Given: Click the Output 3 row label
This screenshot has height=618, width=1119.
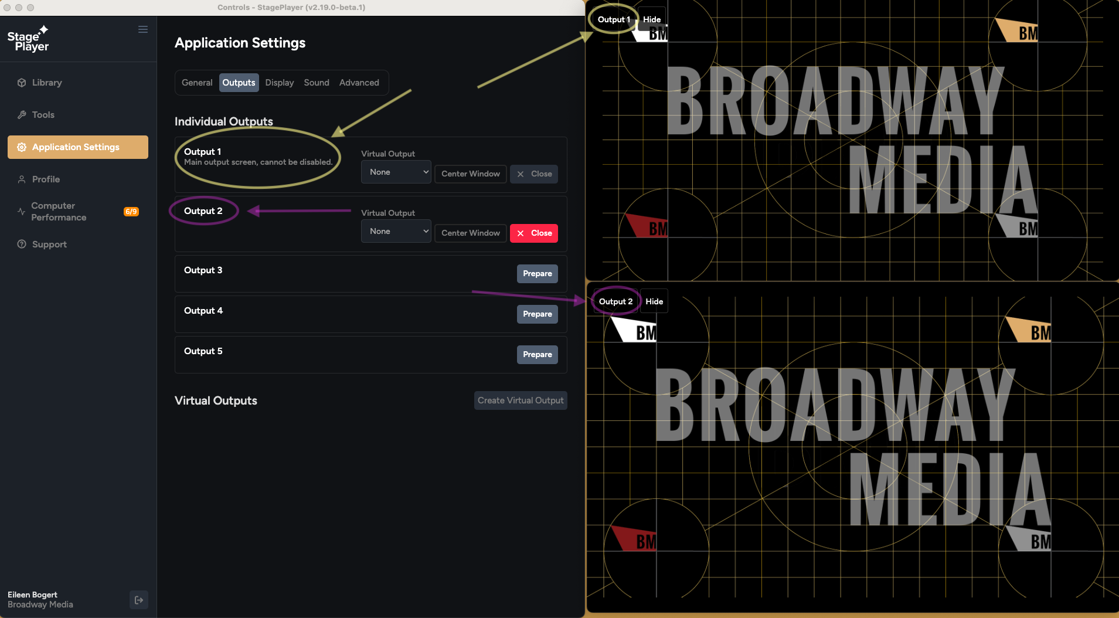Looking at the screenshot, I should (203, 270).
